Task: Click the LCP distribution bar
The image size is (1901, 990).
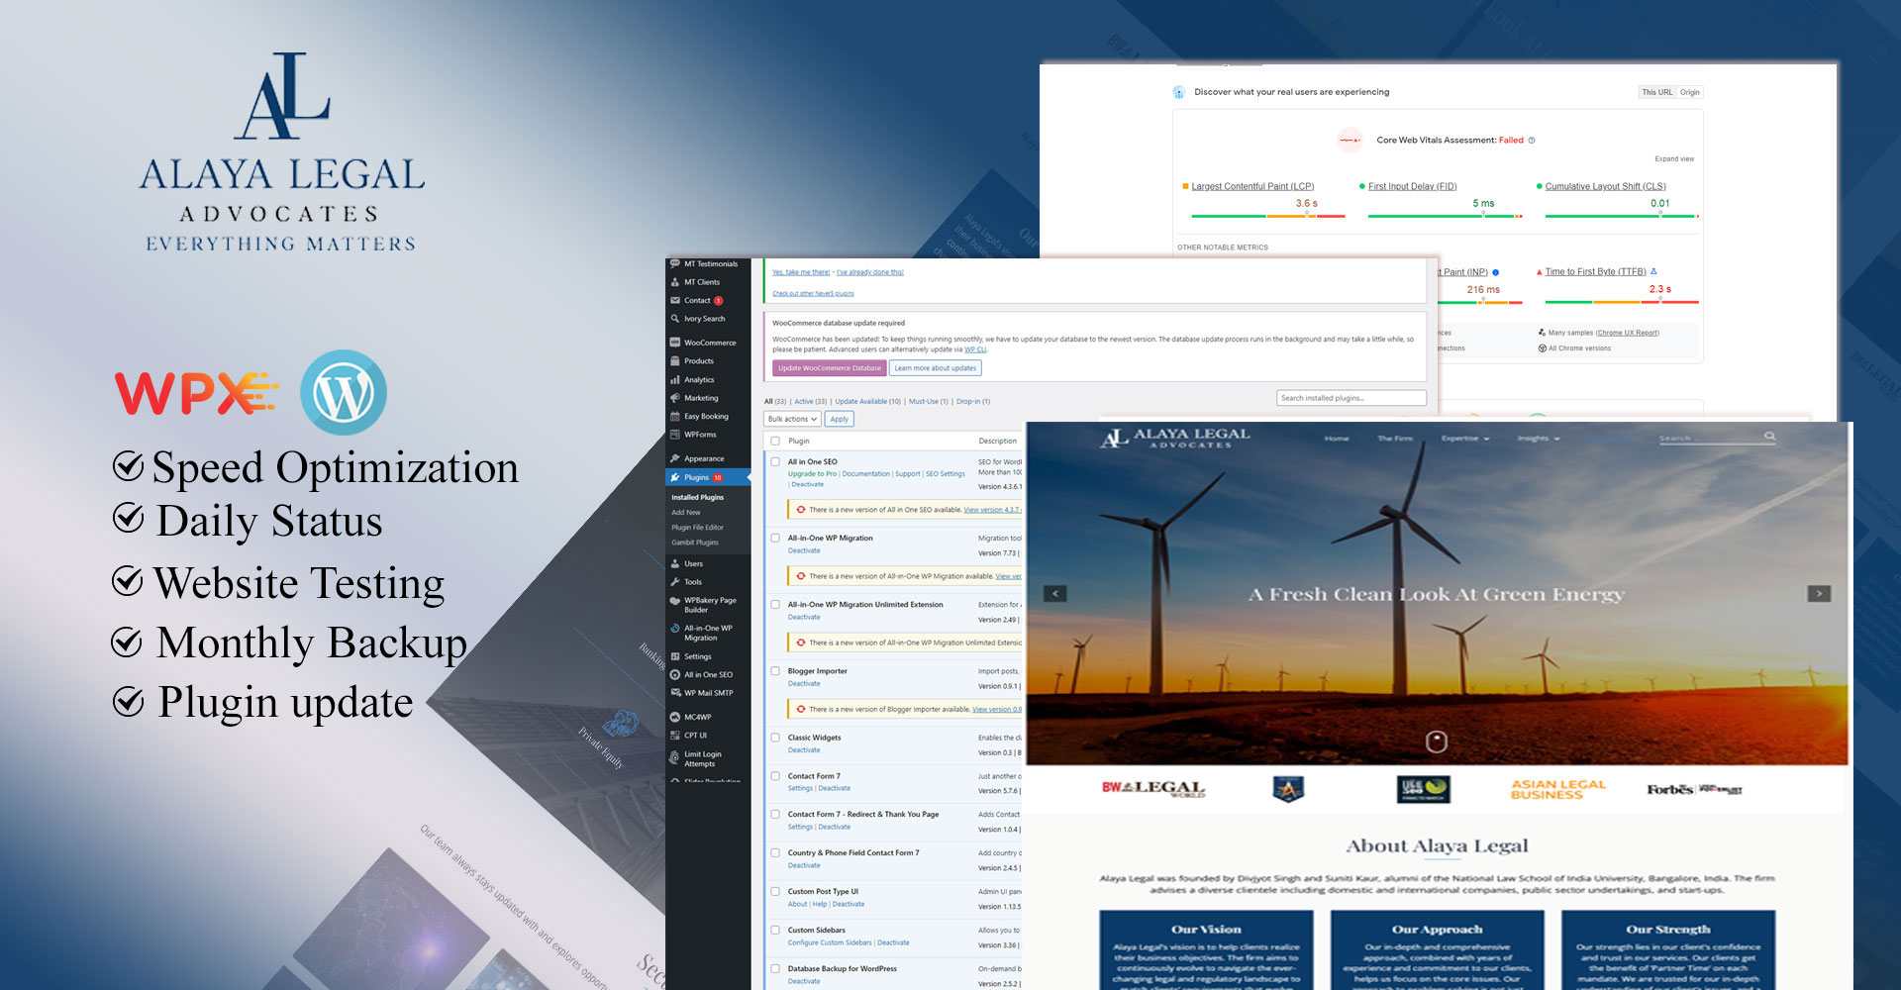Action: tap(1268, 216)
